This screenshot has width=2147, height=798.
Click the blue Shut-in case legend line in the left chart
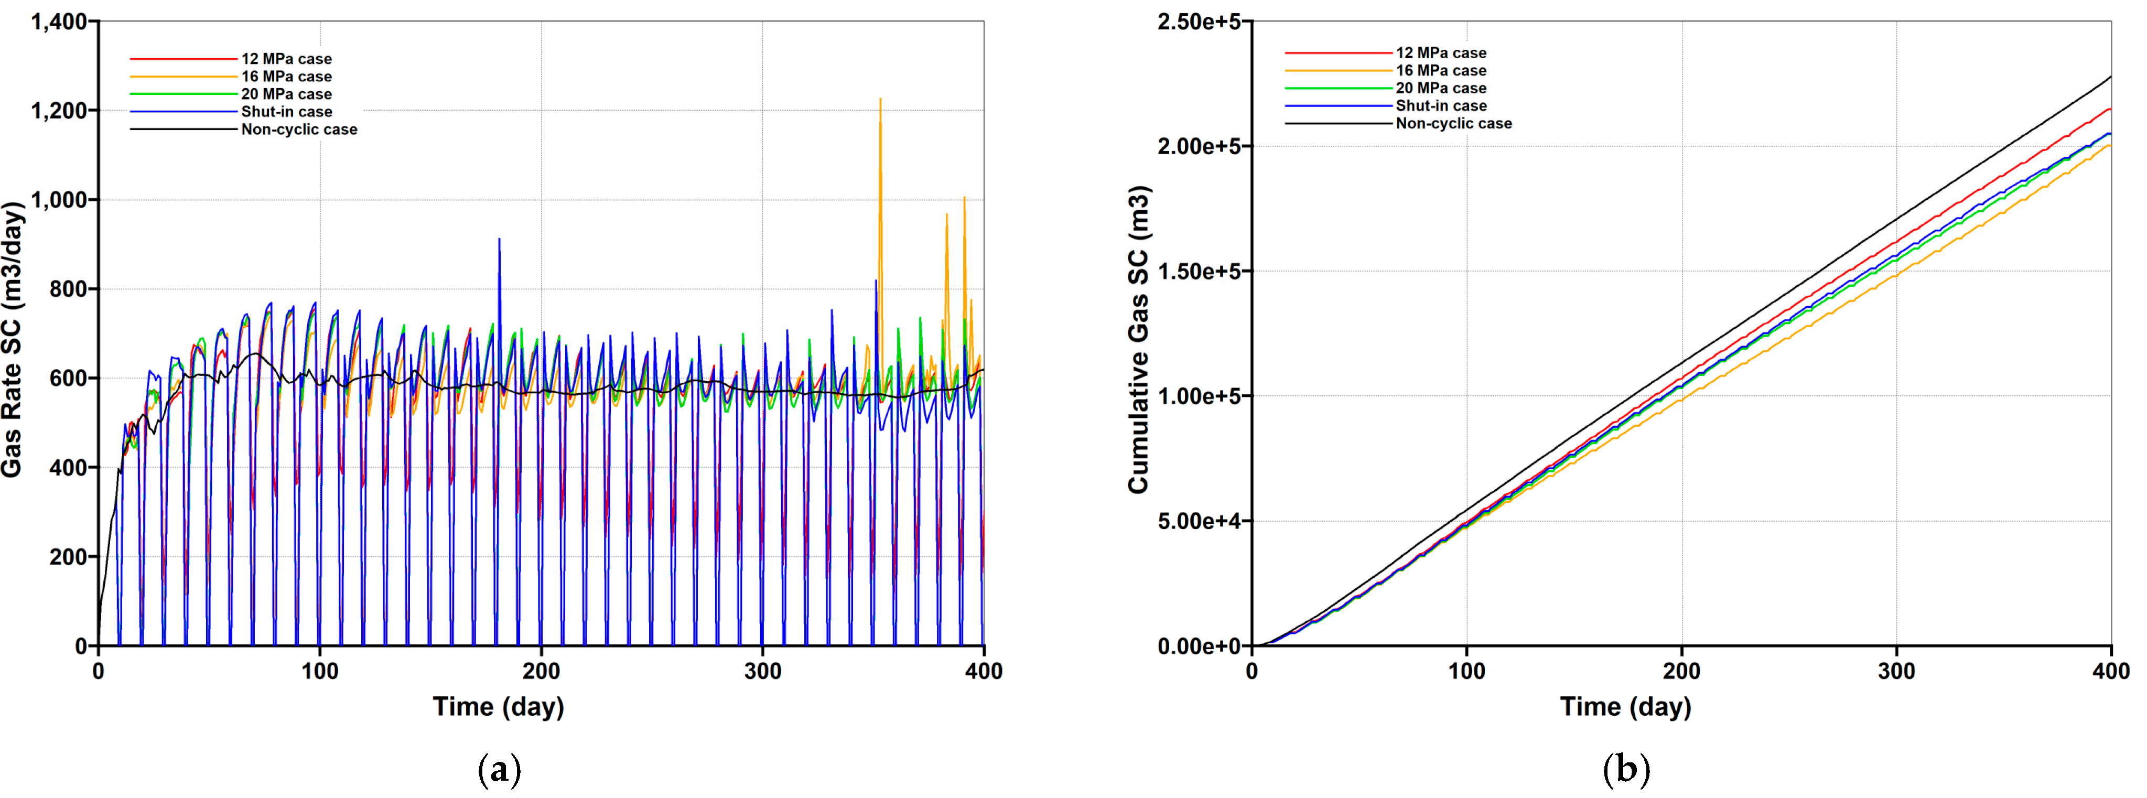coord(184,112)
